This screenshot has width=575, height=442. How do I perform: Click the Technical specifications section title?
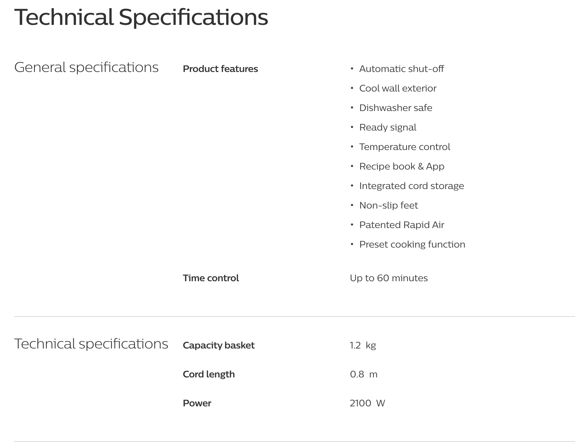[x=91, y=344]
